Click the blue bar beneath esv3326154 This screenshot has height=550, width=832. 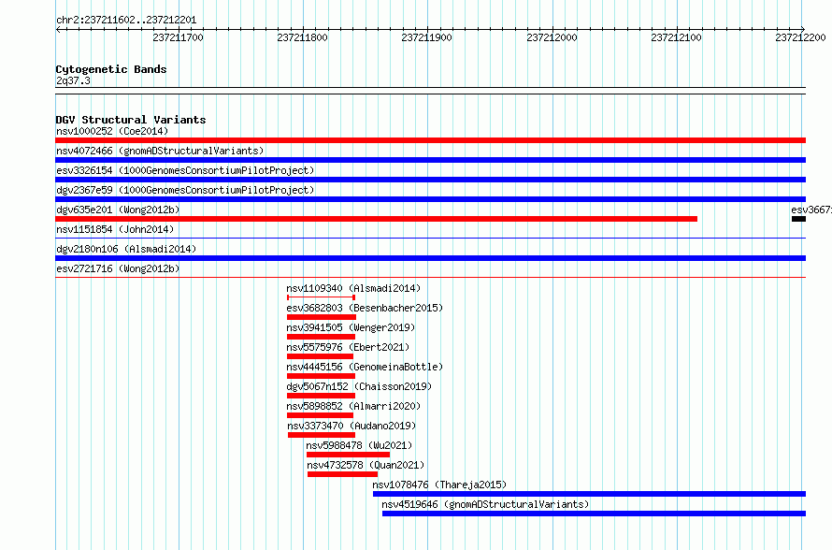pyautogui.click(x=430, y=180)
